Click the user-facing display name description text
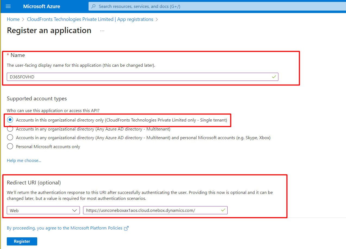This screenshot has width=346, height=249. point(81,65)
